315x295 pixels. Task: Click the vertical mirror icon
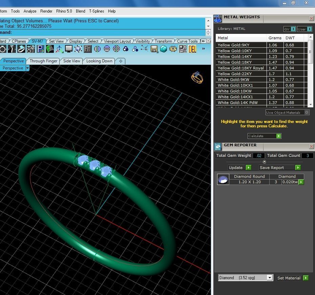click(x=107, y=49)
